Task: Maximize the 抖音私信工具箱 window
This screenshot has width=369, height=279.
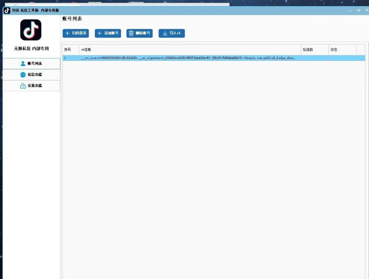Action: pos(358,10)
